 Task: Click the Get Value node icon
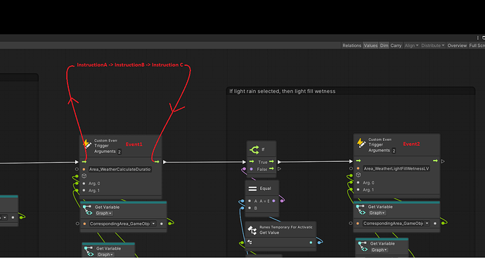pyautogui.click(x=252, y=230)
